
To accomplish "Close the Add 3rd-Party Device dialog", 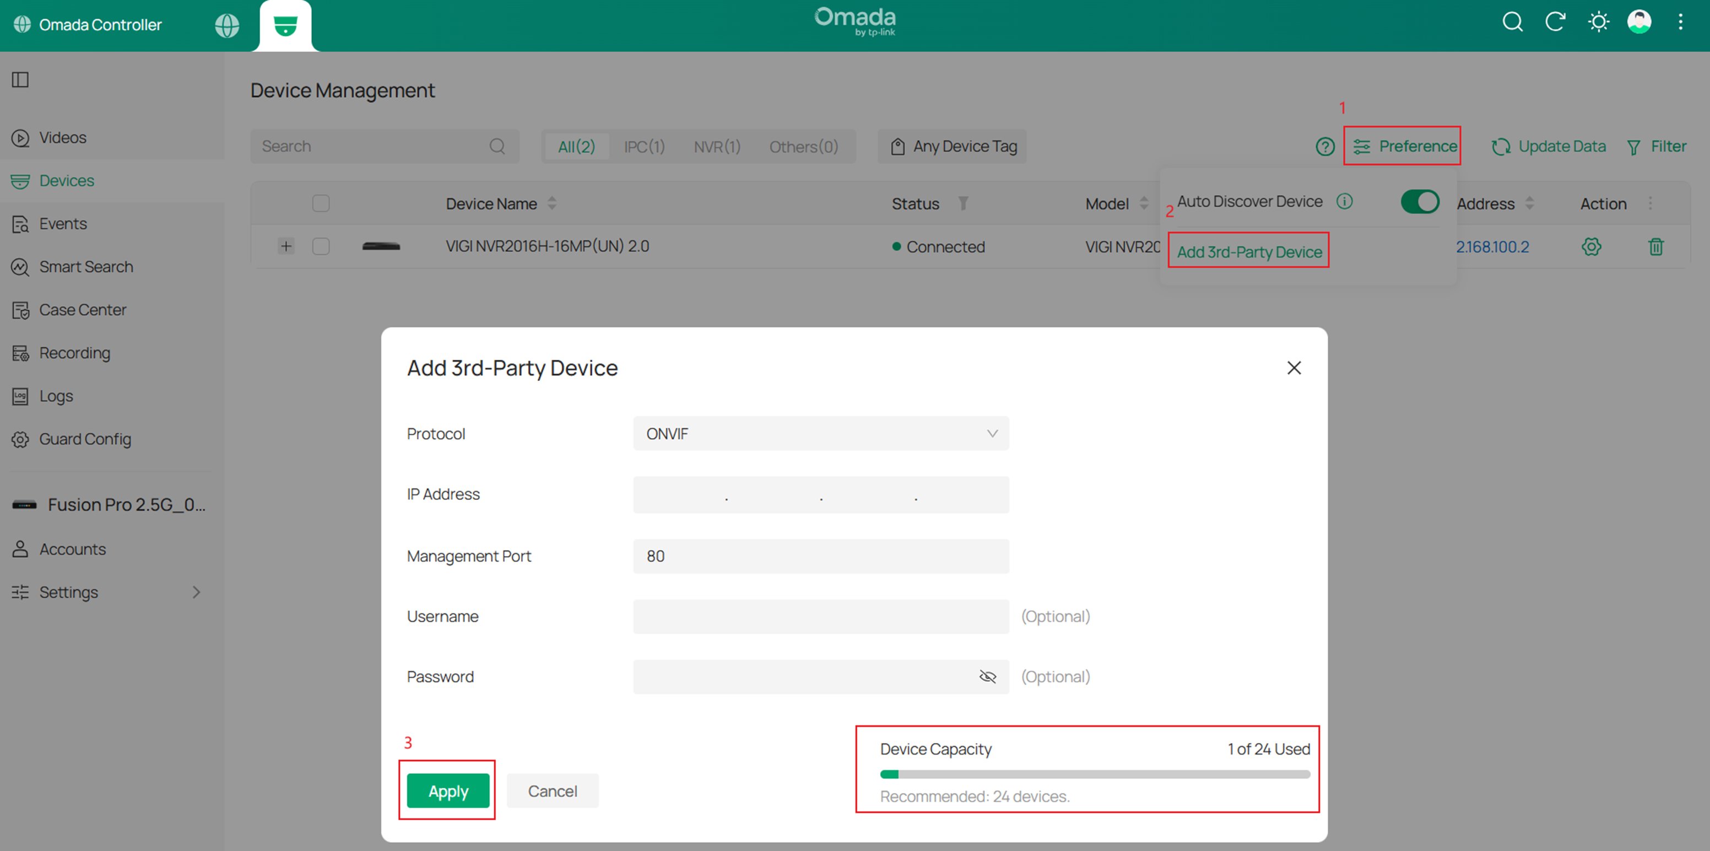I will tap(1294, 368).
